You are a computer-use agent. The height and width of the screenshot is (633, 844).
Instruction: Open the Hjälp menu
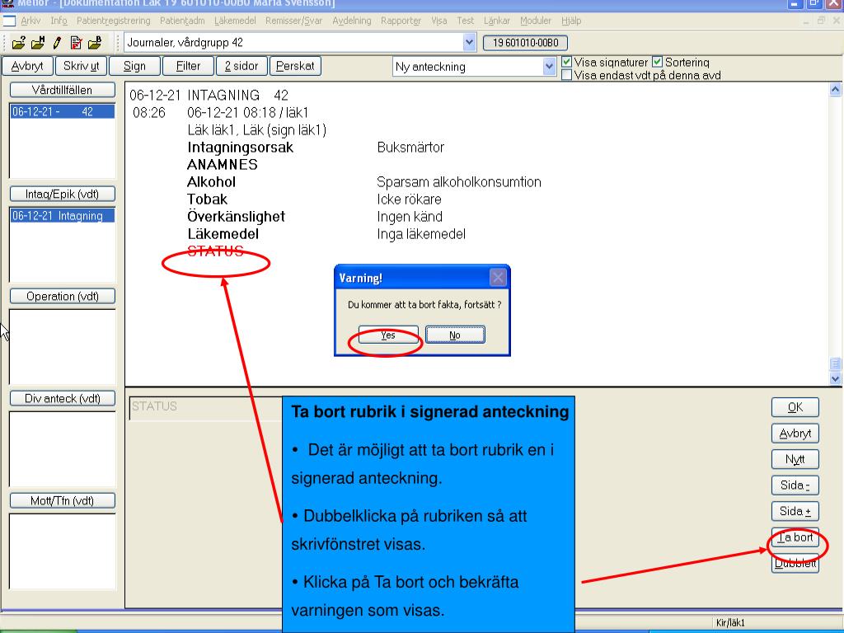571,21
